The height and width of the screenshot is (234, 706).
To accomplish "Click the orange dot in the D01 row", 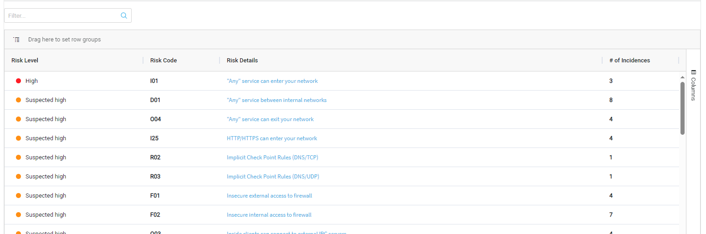I will click(x=19, y=100).
